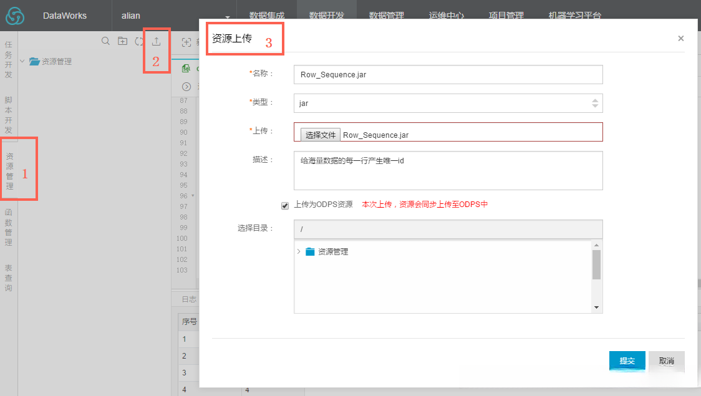This screenshot has height=396, width=701.
Task: Click the directory list scroll-up arrow
Action: click(x=596, y=245)
